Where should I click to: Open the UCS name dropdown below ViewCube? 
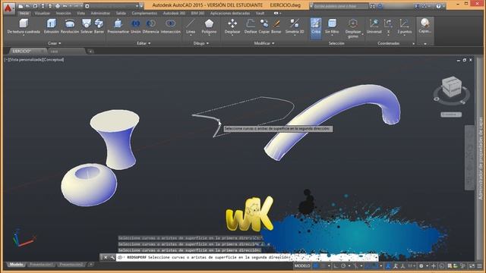coord(451,115)
